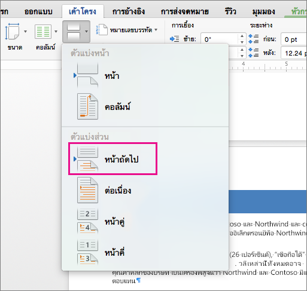Toggle the Breaks button dropdown arrow
Screen dimensions: 307x291
pyautogui.click(x=86, y=32)
